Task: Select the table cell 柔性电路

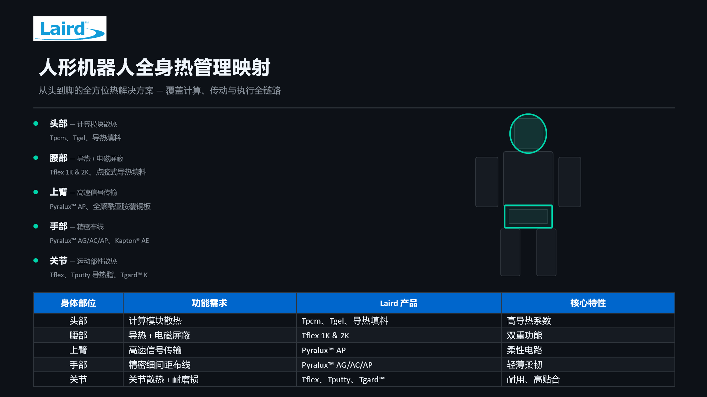Action: [x=588, y=350]
